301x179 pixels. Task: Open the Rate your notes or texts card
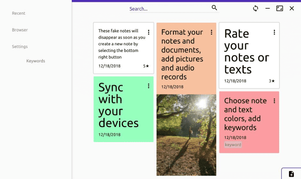(249, 56)
